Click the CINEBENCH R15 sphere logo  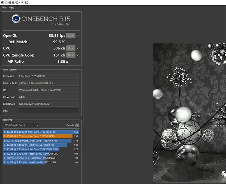point(16,19)
